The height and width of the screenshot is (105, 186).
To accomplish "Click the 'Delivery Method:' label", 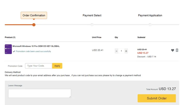I will 13,72.
